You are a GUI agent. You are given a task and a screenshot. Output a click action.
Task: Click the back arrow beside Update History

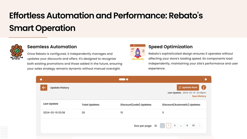pyautogui.click(x=44, y=88)
